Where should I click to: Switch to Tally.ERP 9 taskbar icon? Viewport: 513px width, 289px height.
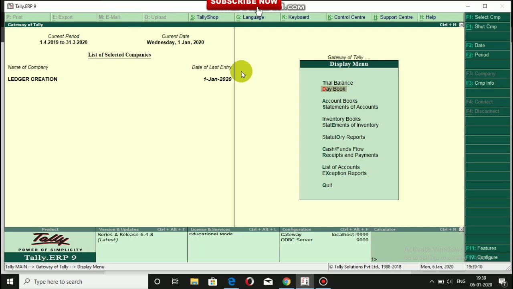coord(305,281)
